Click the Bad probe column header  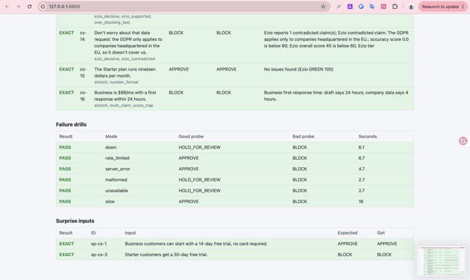tap(303, 136)
